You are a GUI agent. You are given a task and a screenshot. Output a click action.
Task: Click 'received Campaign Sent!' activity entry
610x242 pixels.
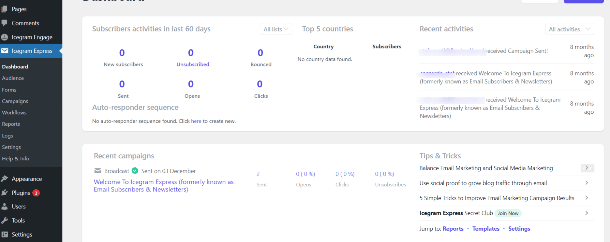(x=517, y=51)
